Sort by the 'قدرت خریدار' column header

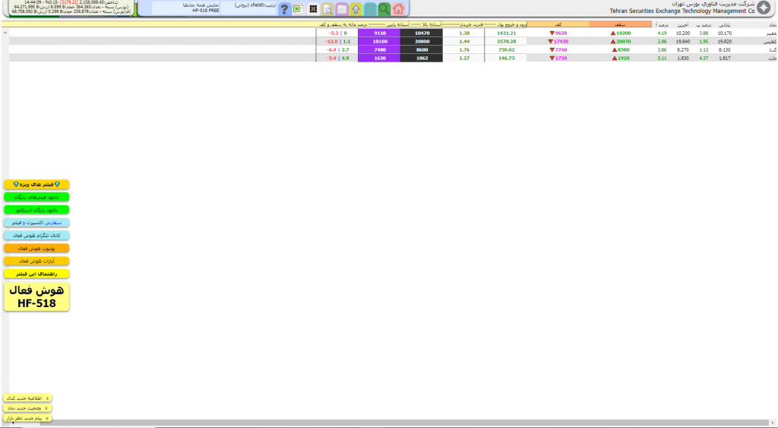(x=473, y=24)
